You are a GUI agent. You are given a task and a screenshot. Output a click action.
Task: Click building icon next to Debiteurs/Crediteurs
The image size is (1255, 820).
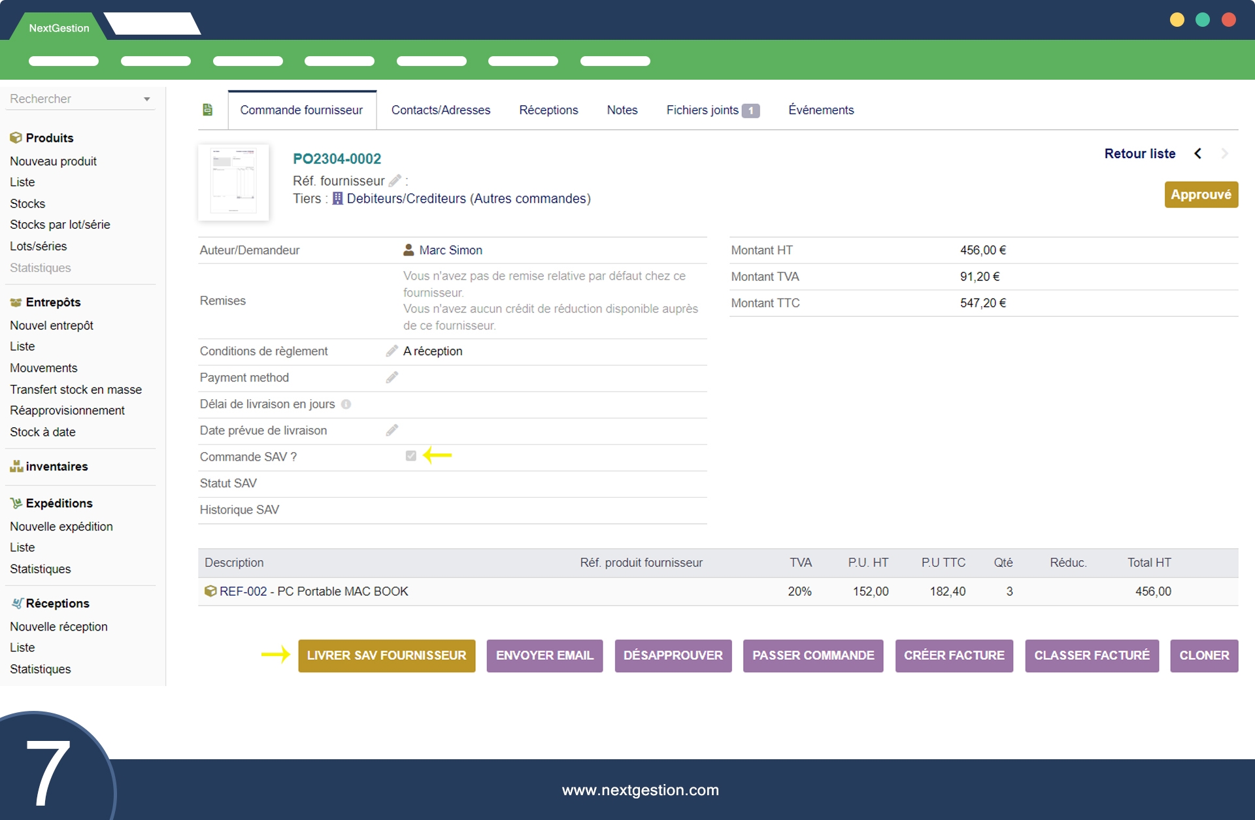point(337,199)
